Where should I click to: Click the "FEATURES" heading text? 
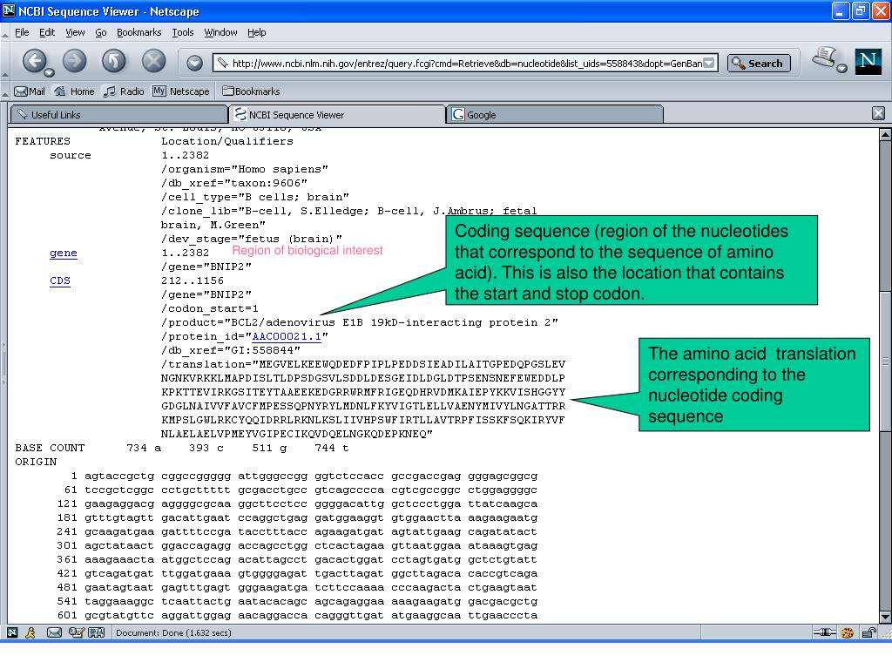[x=43, y=141]
